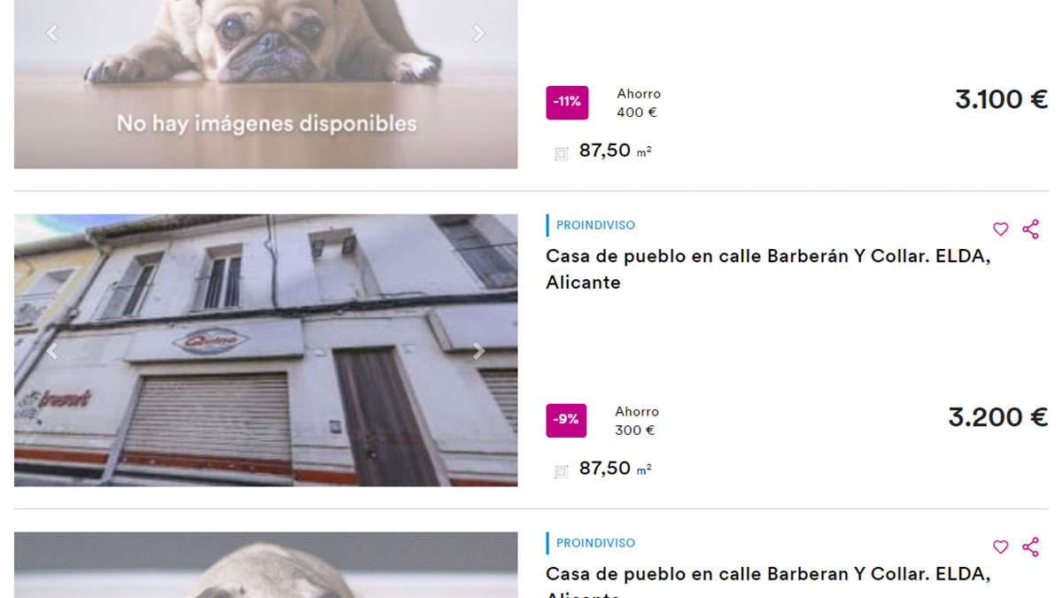Show the previous photo of the house facade
Image resolution: width=1063 pixels, height=598 pixels.
point(52,351)
